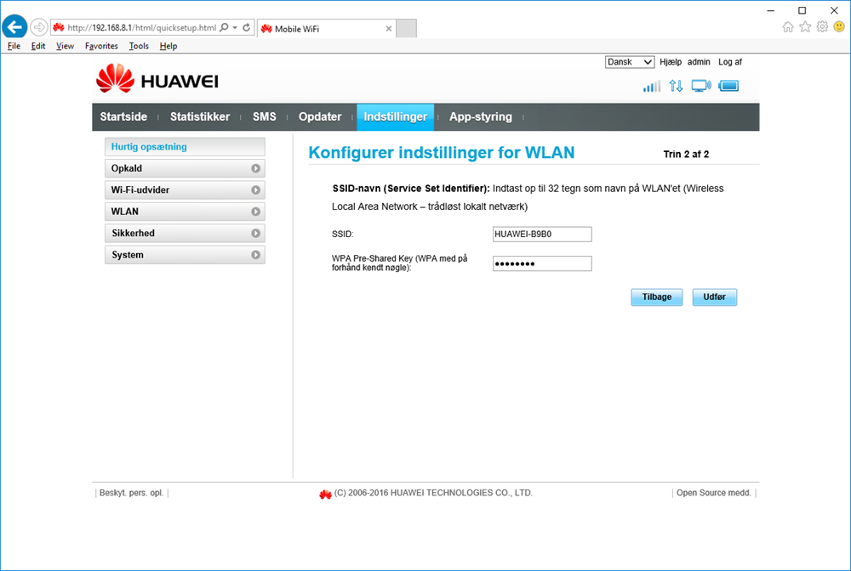Screen dimensions: 851x571
Task: Open the Tools menu
Action: (x=139, y=46)
